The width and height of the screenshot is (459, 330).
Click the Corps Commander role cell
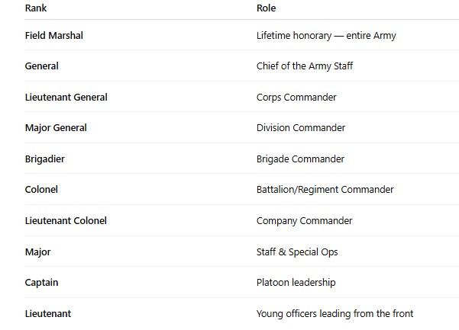click(x=296, y=98)
